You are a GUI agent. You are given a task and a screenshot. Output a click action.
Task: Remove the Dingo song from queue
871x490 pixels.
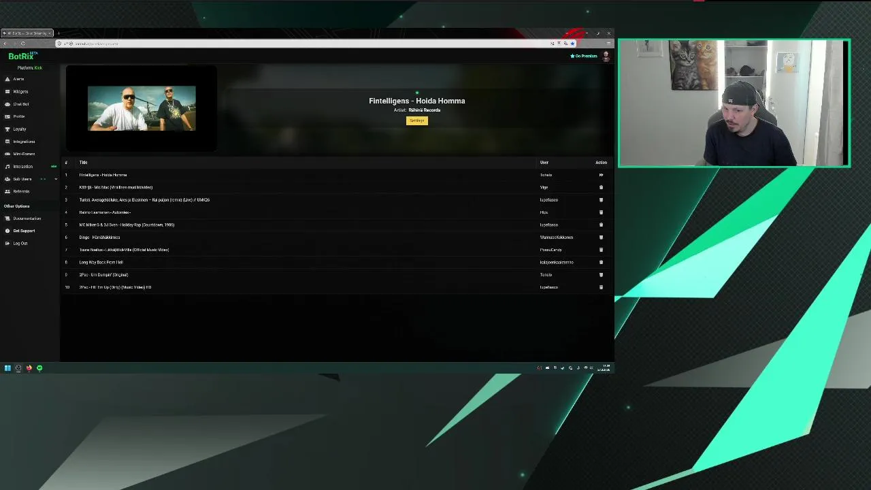[601, 238]
